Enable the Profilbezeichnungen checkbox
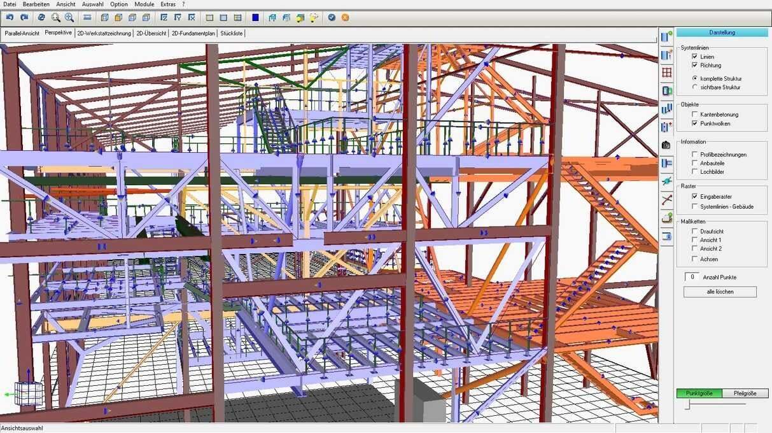Screen dimensions: 772x433 click(x=693, y=154)
